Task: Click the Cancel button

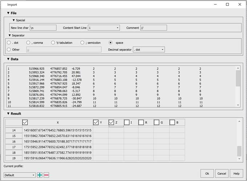Action: click(x=222, y=173)
